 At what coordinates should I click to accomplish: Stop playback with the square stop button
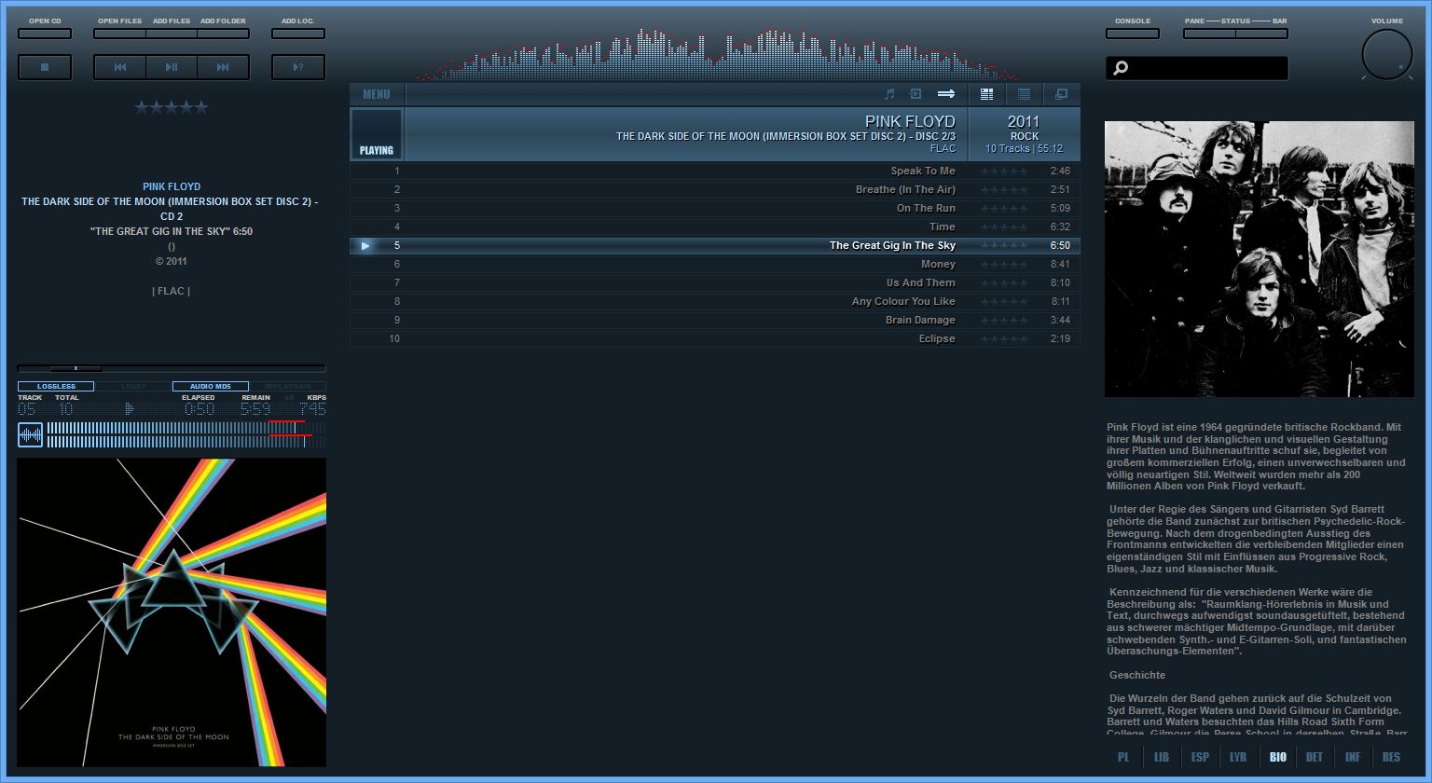click(45, 67)
